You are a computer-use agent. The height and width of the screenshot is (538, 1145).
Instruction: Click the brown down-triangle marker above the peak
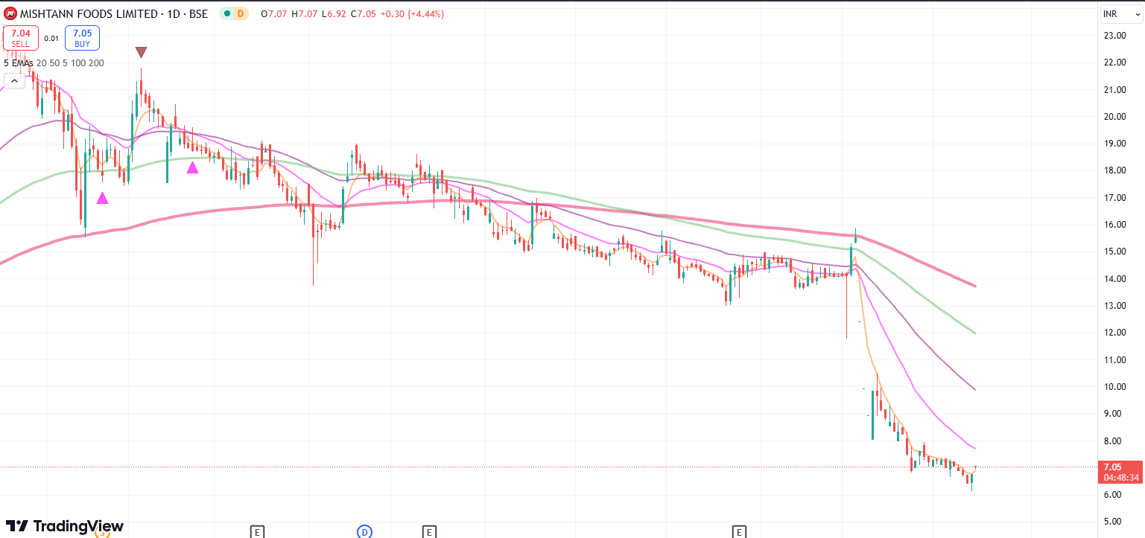click(x=141, y=52)
